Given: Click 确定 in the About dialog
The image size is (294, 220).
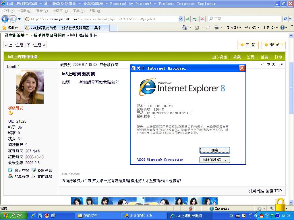Looking at the screenshot, I should 215,150.
